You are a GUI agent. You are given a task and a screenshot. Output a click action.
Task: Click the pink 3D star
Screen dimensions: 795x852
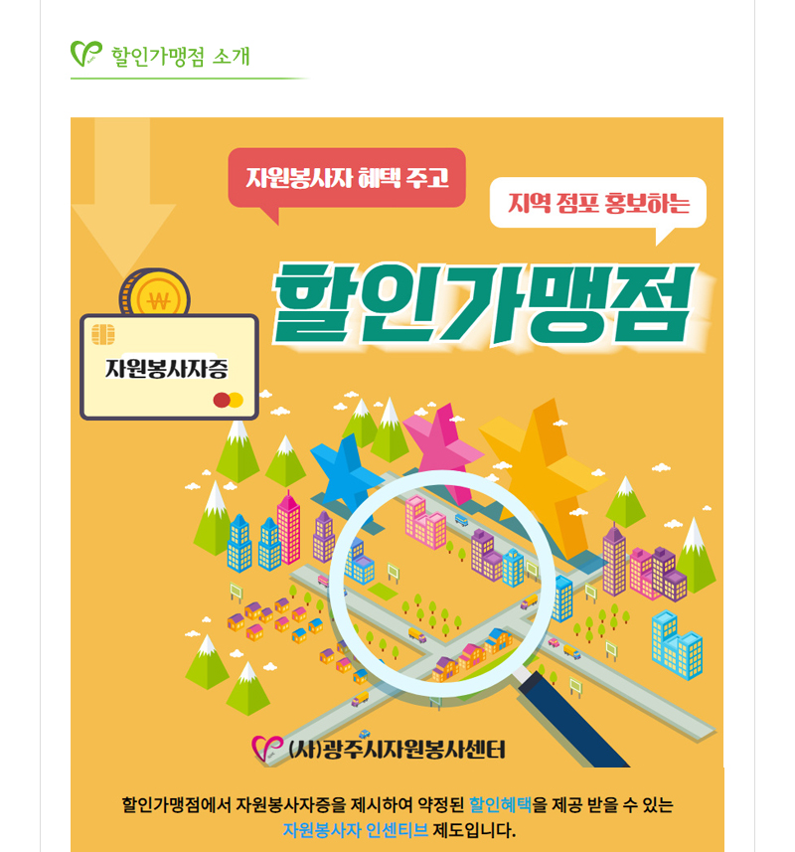tap(444, 446)
